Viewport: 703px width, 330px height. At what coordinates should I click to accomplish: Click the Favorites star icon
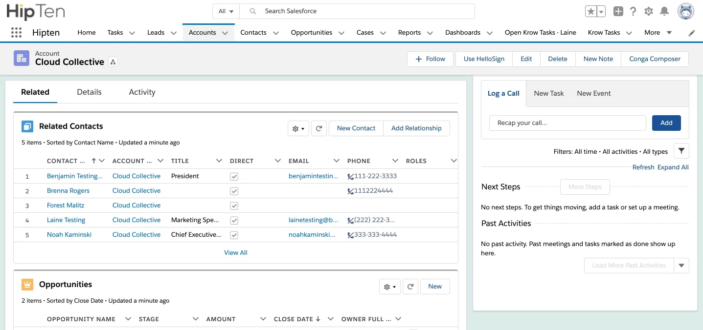pos(591,11)
